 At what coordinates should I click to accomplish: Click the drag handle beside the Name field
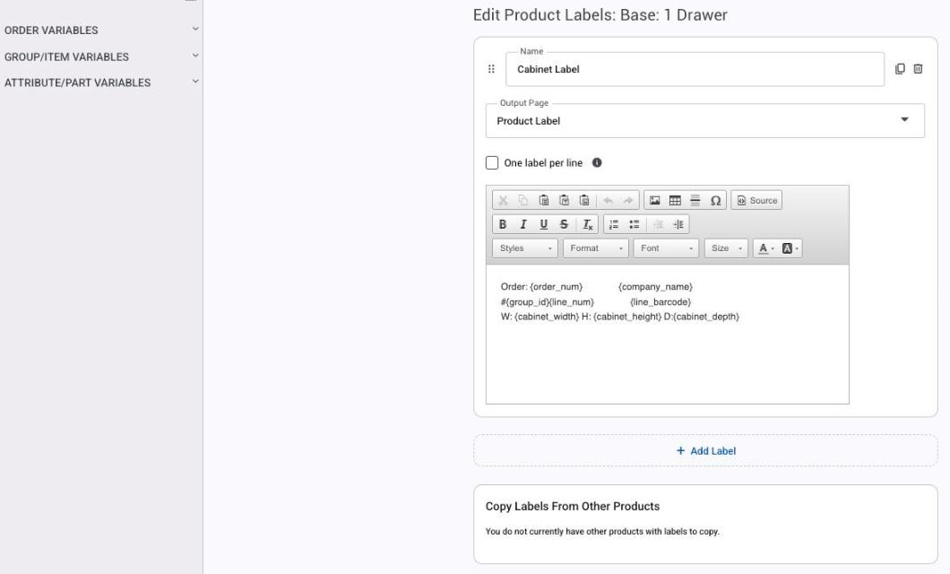[x=491, y=69]
